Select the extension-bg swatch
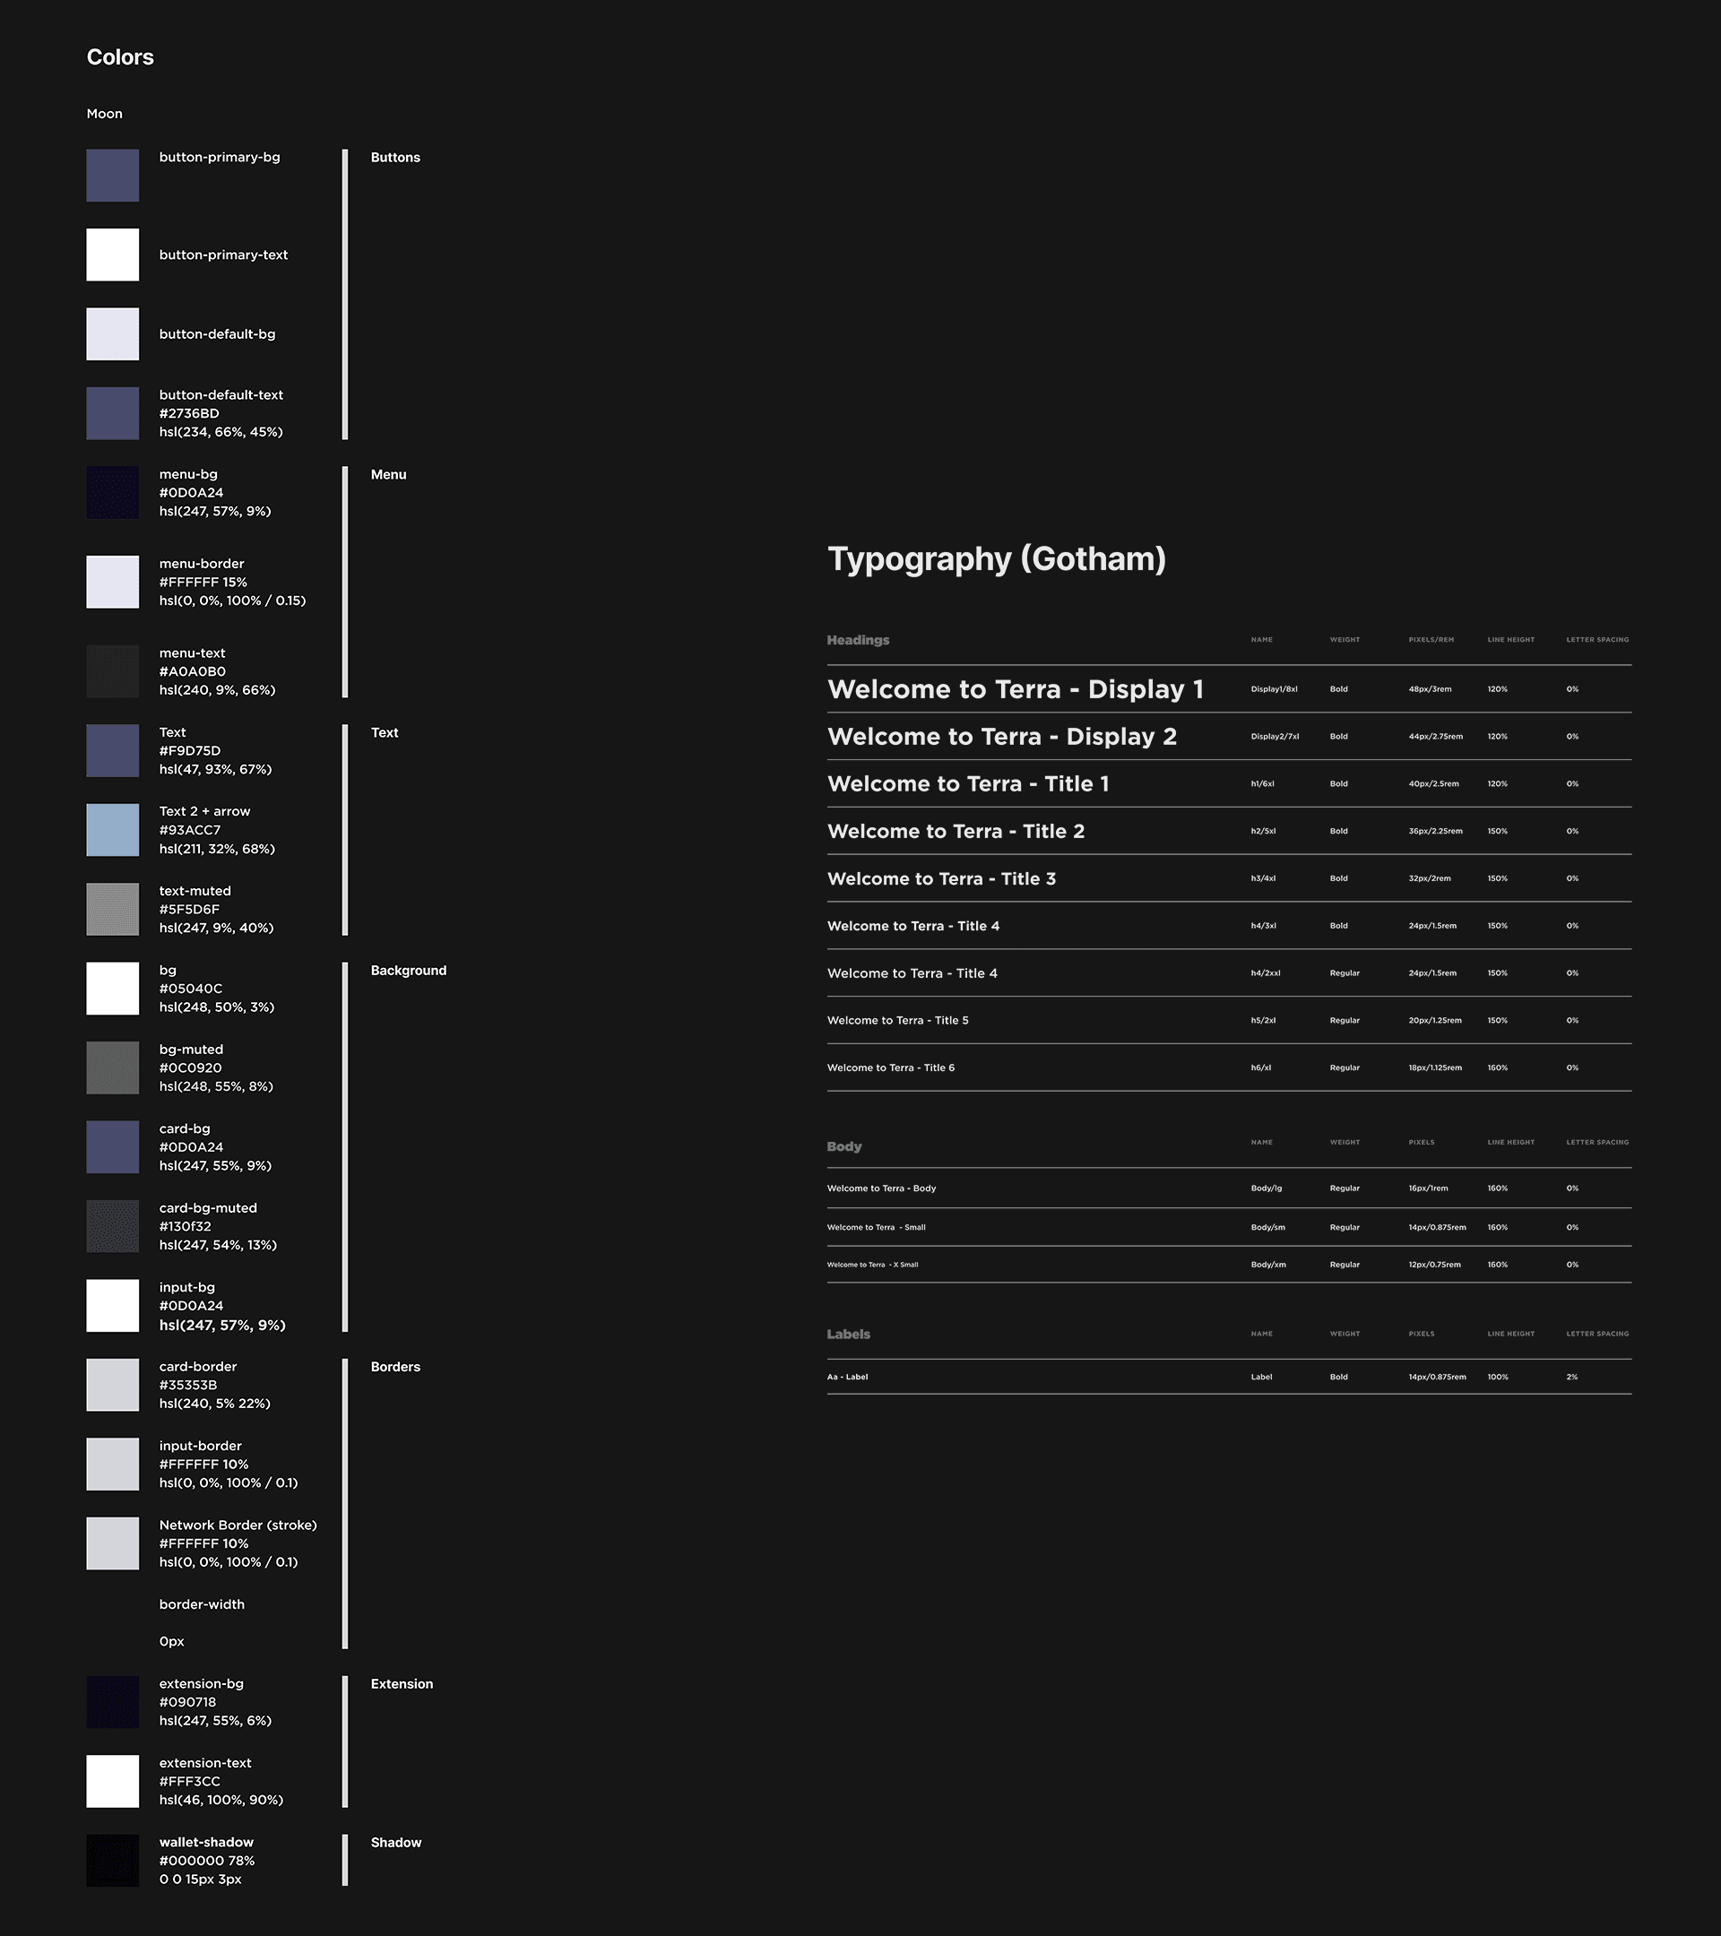 pyautogui.click(x=113, y=1702)
